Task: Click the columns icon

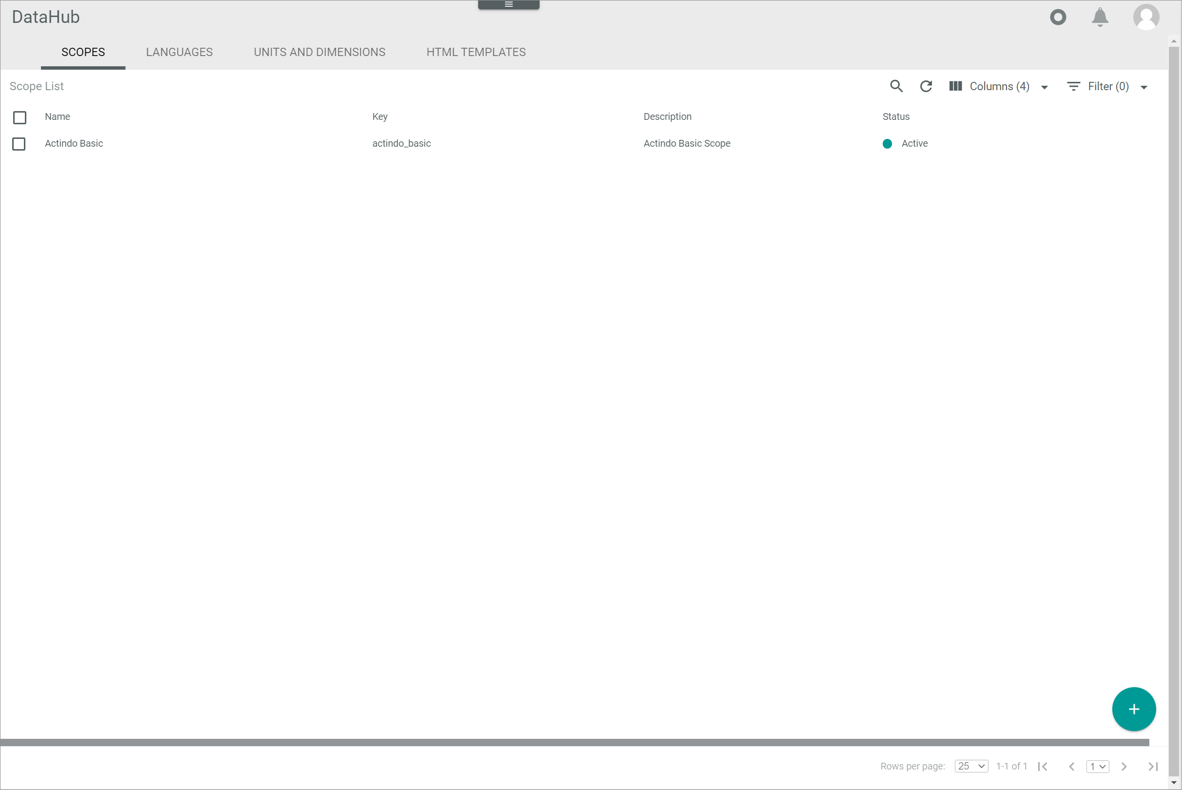Action: tap(955, 86)
